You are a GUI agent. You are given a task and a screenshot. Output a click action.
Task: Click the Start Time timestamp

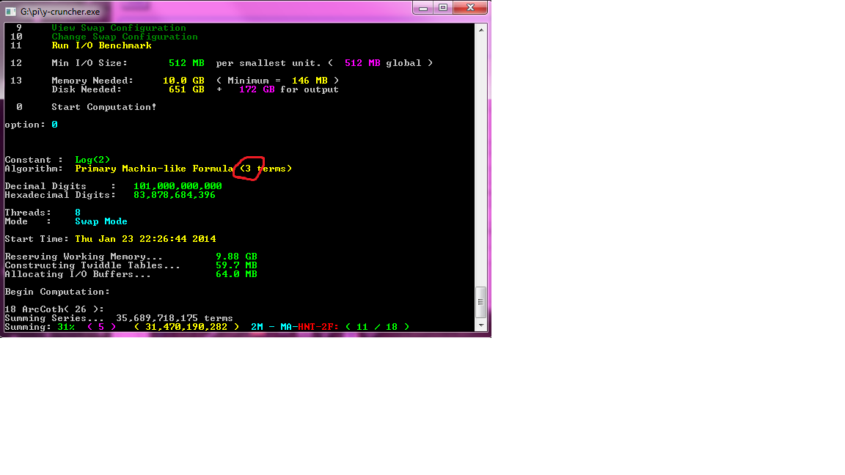(x=145, y=239)
